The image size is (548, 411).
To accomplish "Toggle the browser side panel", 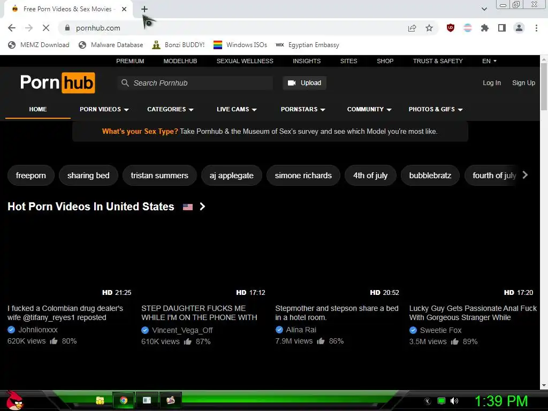I will pos(502,28).
